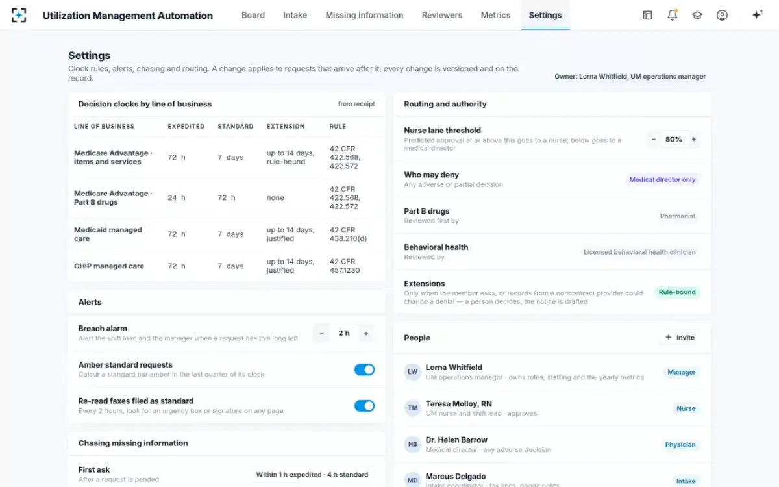The width and height of the screenshot is (779, 487).
Task: Click the Pharmacist reviewer setting
Action: tap(678, 216)
